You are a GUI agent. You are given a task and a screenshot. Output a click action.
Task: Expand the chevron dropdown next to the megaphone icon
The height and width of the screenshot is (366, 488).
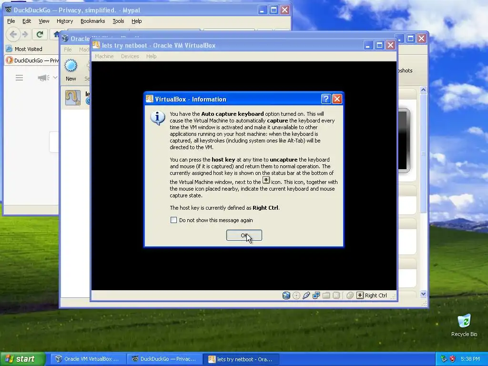point(55,77)
